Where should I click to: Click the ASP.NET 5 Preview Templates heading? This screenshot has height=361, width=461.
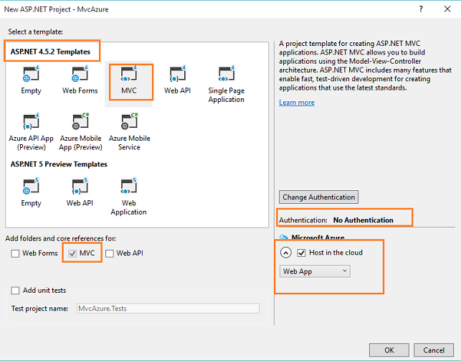[59, 164]
